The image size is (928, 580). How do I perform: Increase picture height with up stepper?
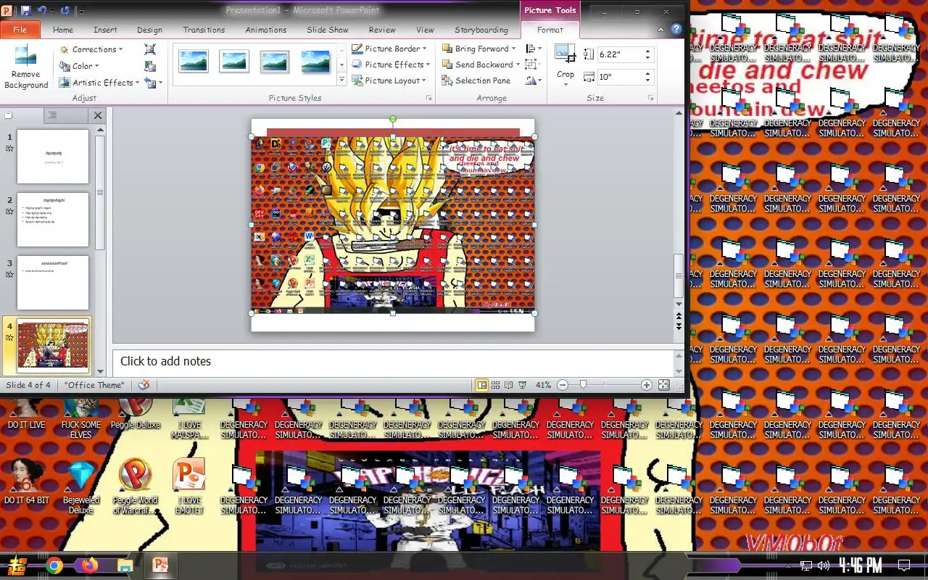click(x=648, y=51)
